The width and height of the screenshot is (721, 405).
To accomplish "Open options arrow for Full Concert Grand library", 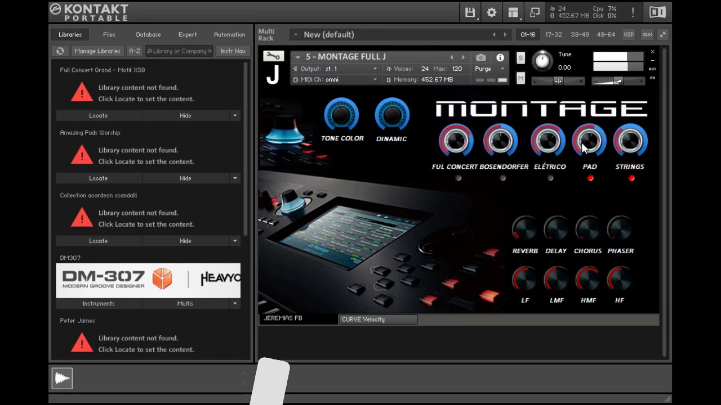I will click(235, 116).
